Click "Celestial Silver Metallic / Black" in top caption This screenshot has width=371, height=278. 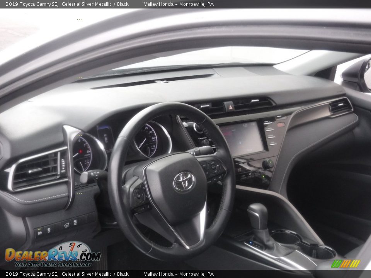click(x=95, y=4)
